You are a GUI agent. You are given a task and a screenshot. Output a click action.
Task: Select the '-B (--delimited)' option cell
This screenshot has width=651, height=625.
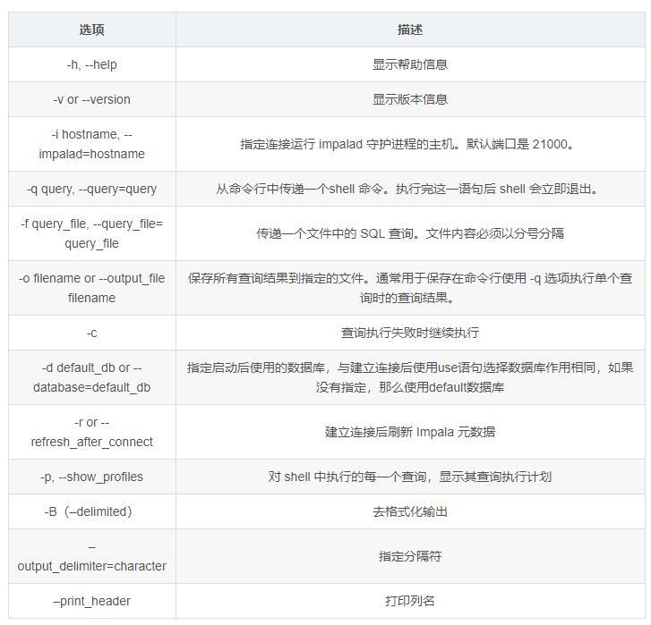(91, 511)
